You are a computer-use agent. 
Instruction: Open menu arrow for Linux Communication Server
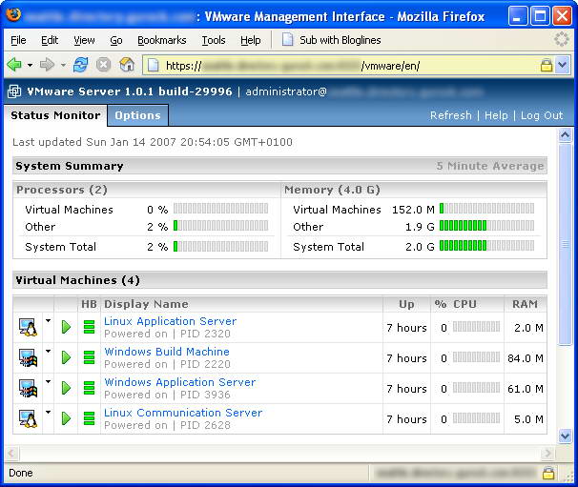point(49,413)
